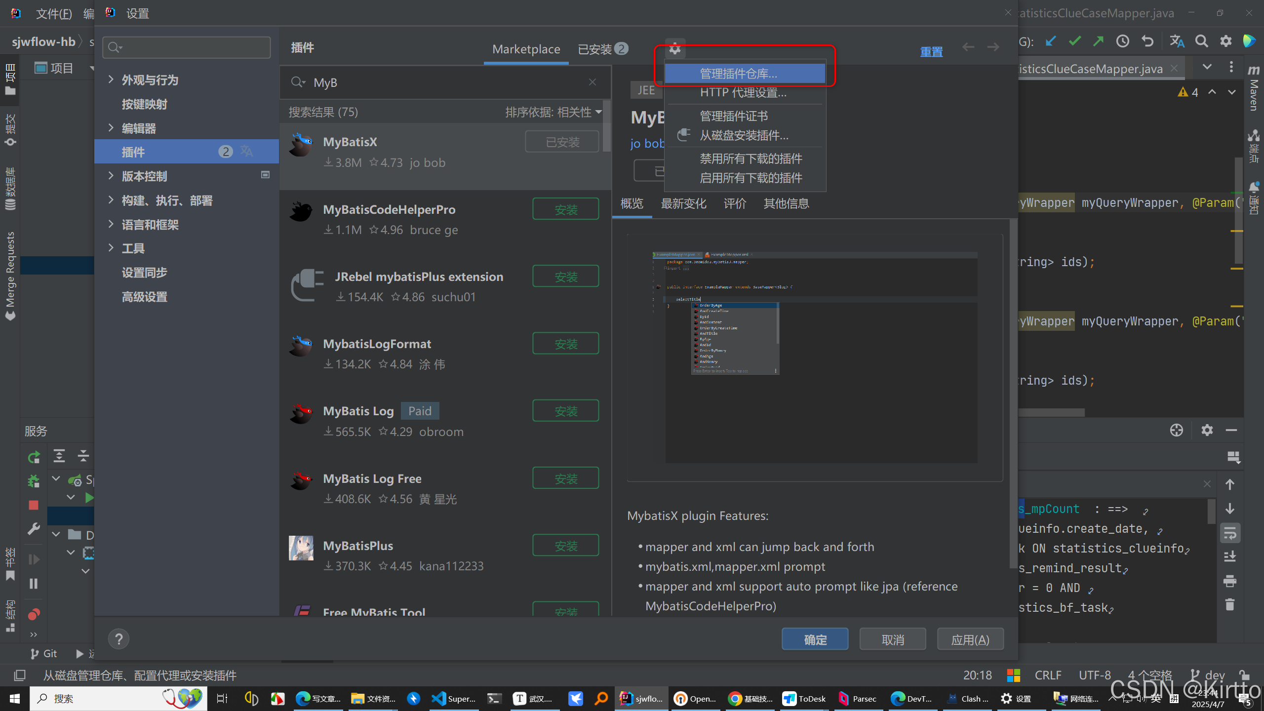The height and width of the screenshot is (711, 1264).
Task: Expand the 外观与行为 settings node
Action: (111, 79)
